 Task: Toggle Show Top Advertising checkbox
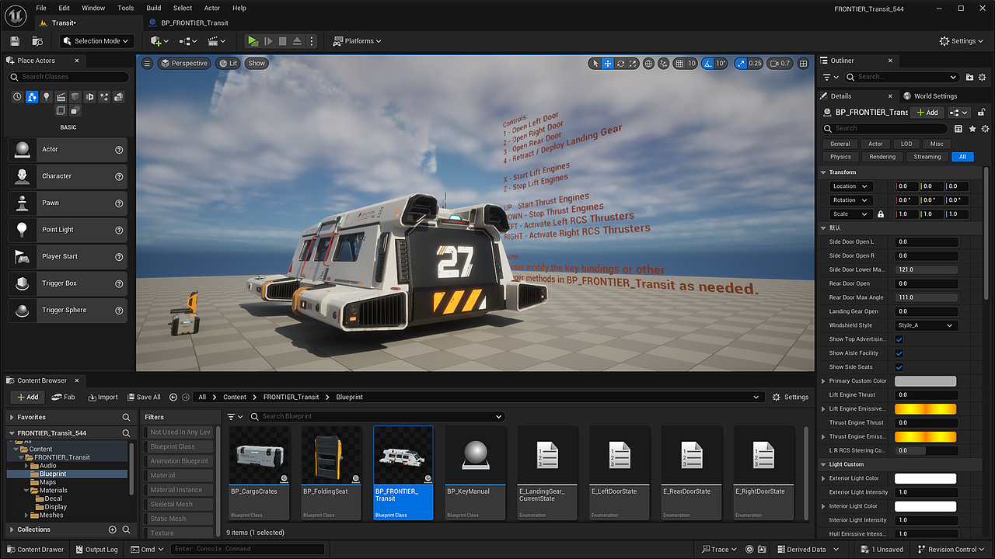tap(899, 339)
